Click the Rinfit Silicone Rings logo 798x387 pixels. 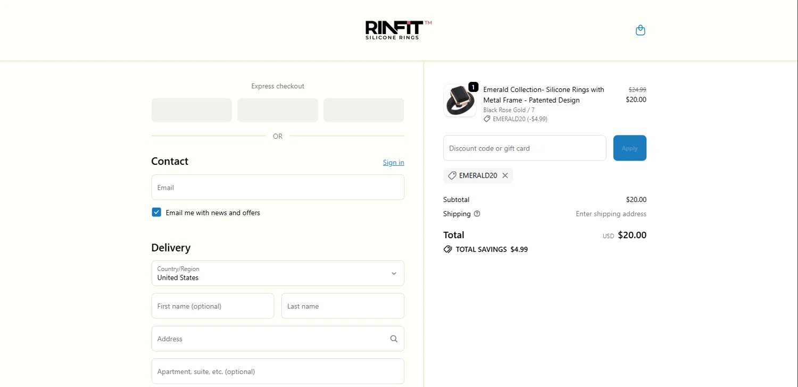398,30
